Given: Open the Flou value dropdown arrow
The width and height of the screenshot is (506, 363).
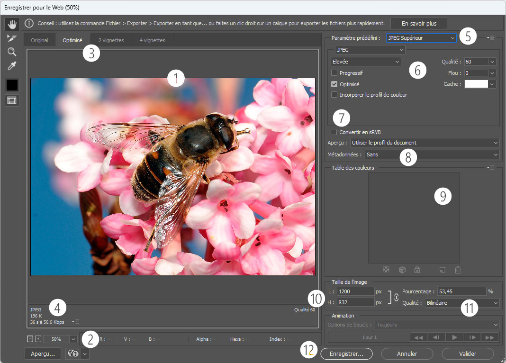Looking at the screenshot, I should coord(492,73).
